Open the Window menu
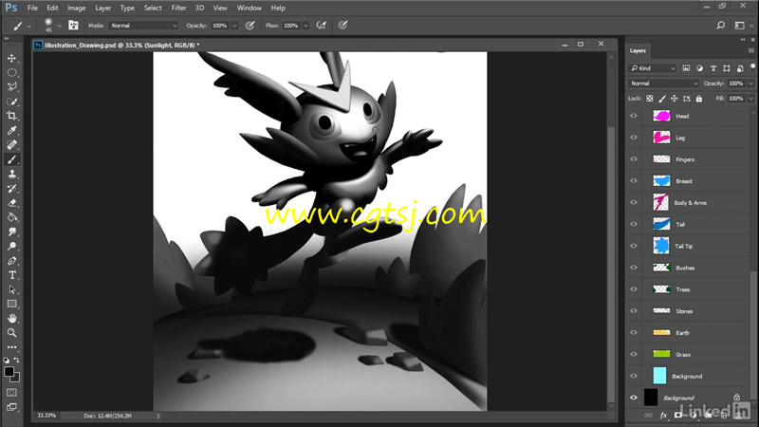Viewport: 759px width, 427px height. (x=249, y=8)
